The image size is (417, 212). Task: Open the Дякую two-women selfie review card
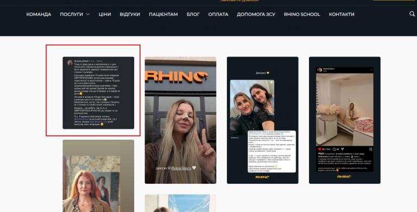coord(262,120)
